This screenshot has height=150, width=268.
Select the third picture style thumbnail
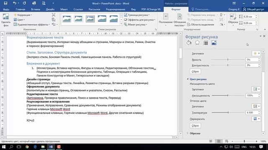[x=90, y=19]
